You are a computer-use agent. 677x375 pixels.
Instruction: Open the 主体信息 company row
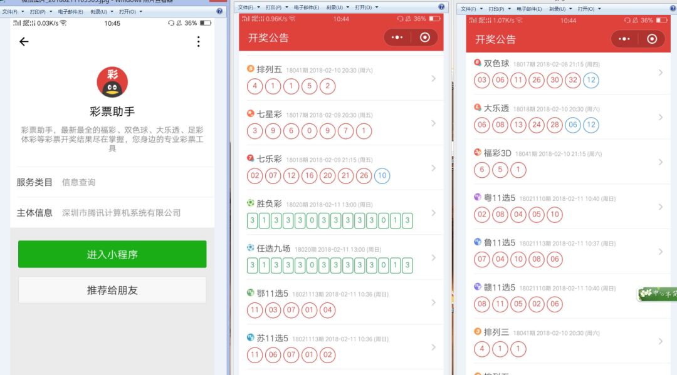(112, 212)
